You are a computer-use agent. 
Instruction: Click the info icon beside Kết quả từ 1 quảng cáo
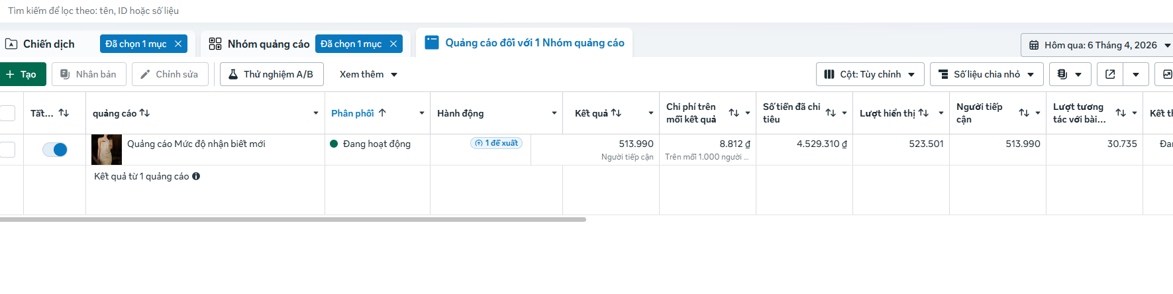pyautogui.click(x=196, y=176)
